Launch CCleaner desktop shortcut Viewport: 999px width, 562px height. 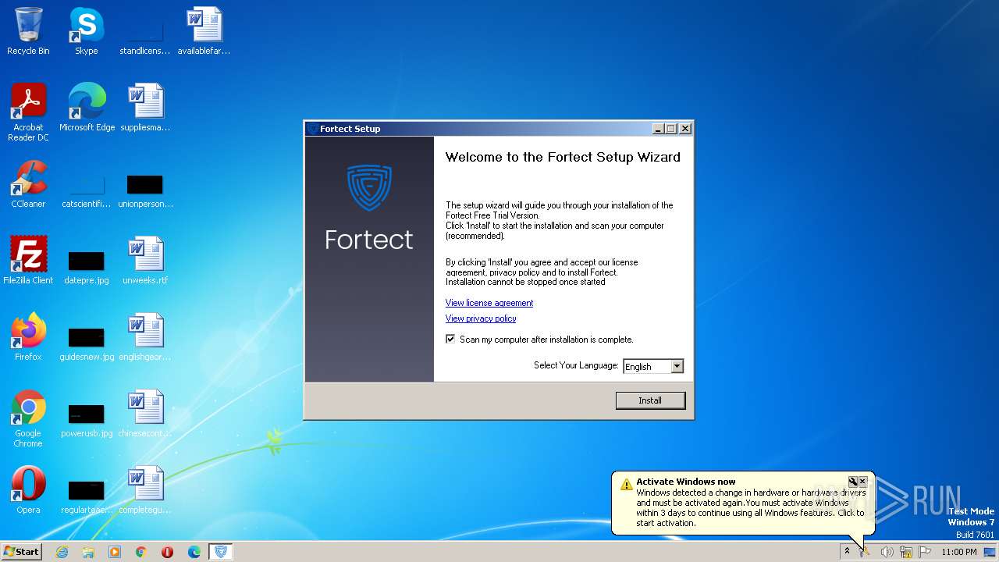[x=28, y=184]
